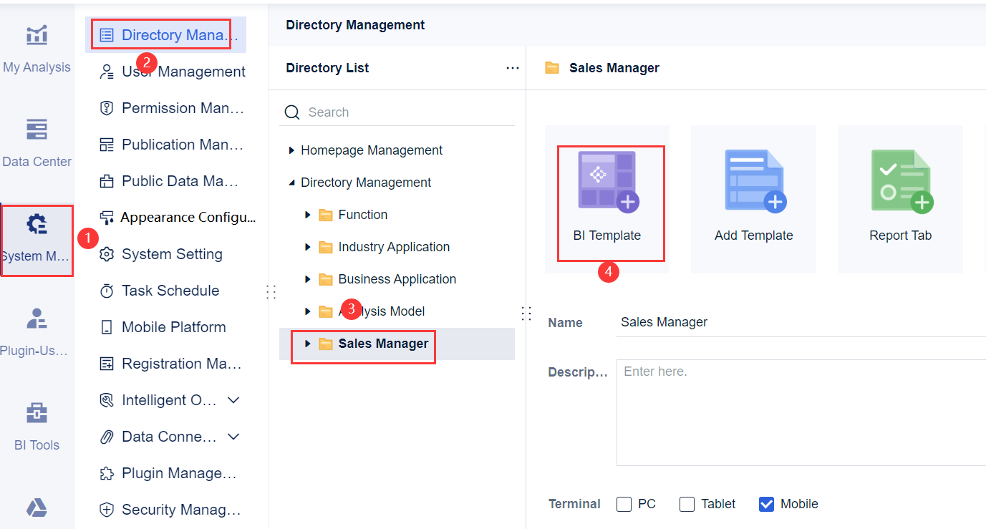This screenshot has height=529, width=986.
Task: Expand the Intelligent O submenu
Action: coord(233,399)
